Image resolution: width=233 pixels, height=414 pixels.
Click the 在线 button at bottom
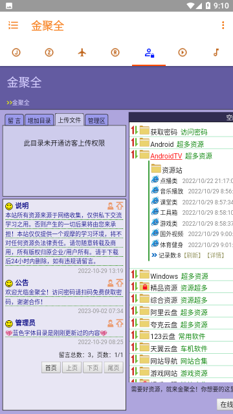pyautogui.click(x=225, y=404)
